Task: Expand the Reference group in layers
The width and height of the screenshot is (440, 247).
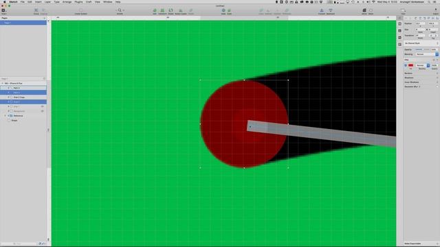Action: 5,116
